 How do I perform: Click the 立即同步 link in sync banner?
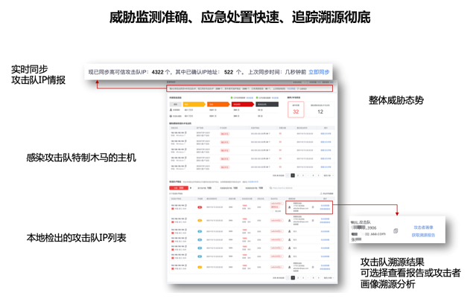click(x=319, y=72)
